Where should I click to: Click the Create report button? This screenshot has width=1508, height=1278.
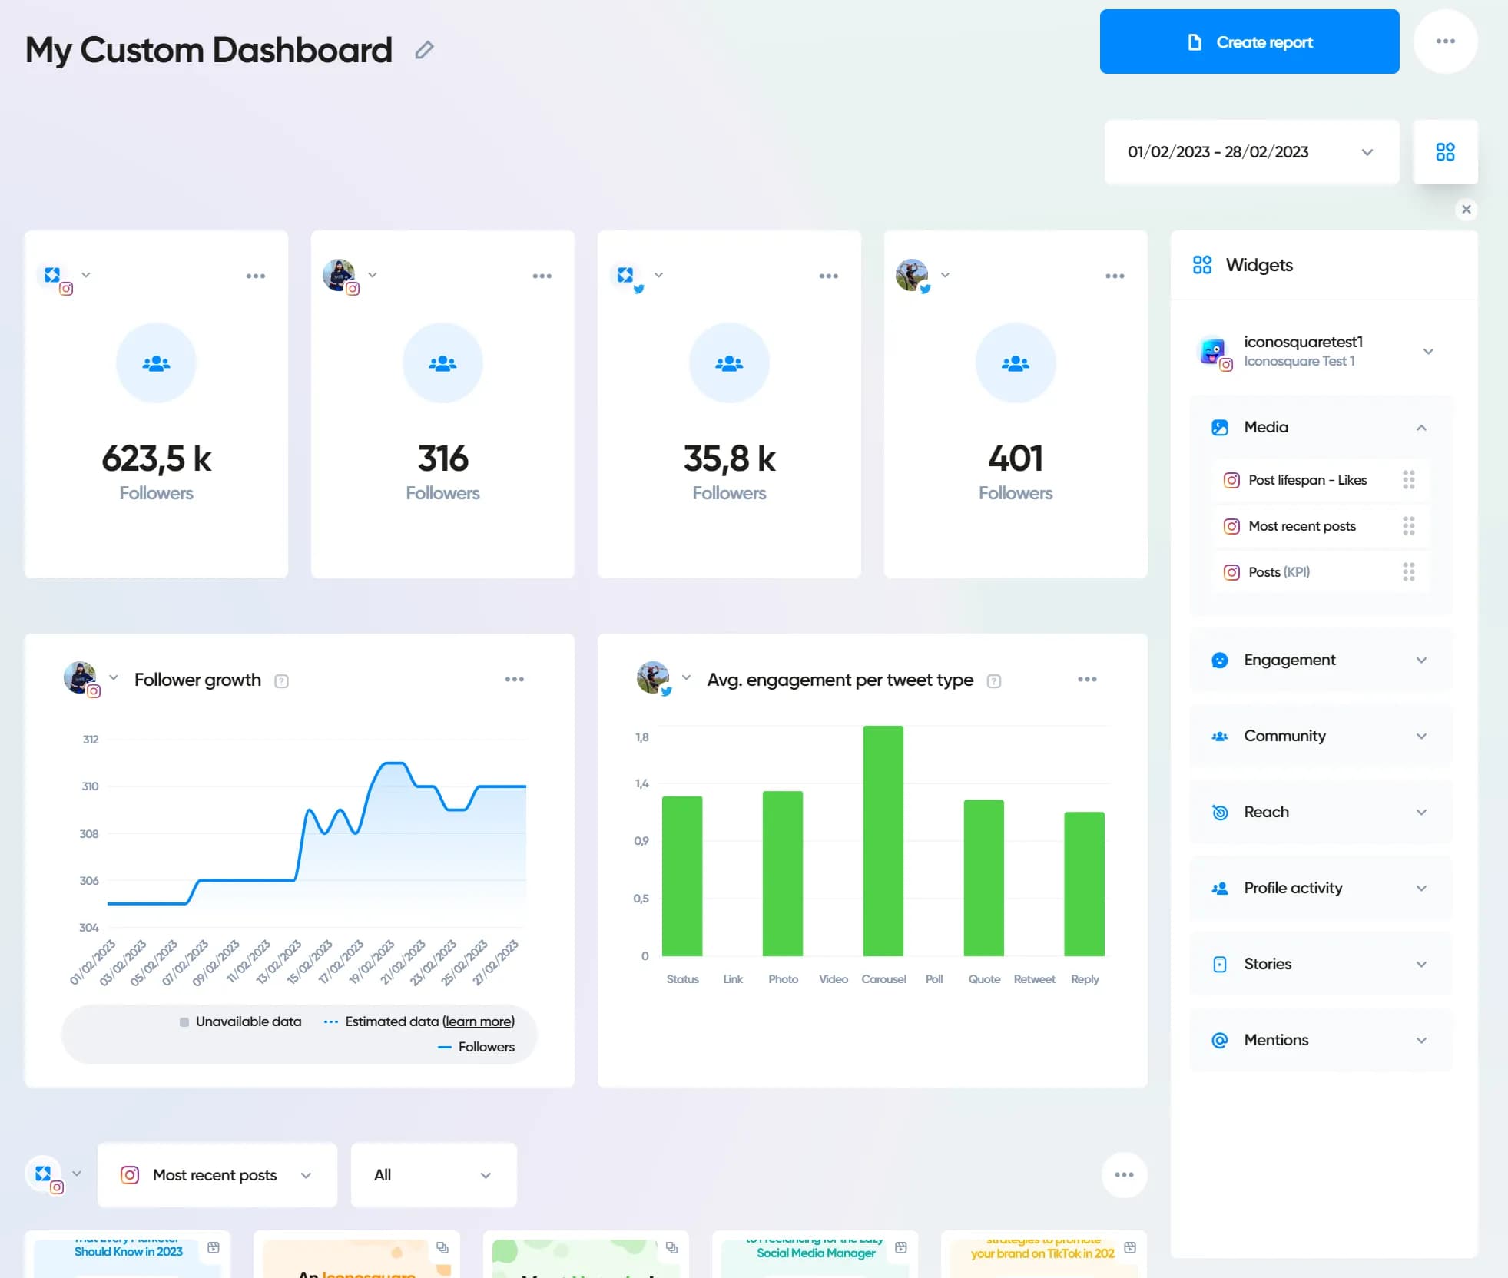coord(1248,42)
